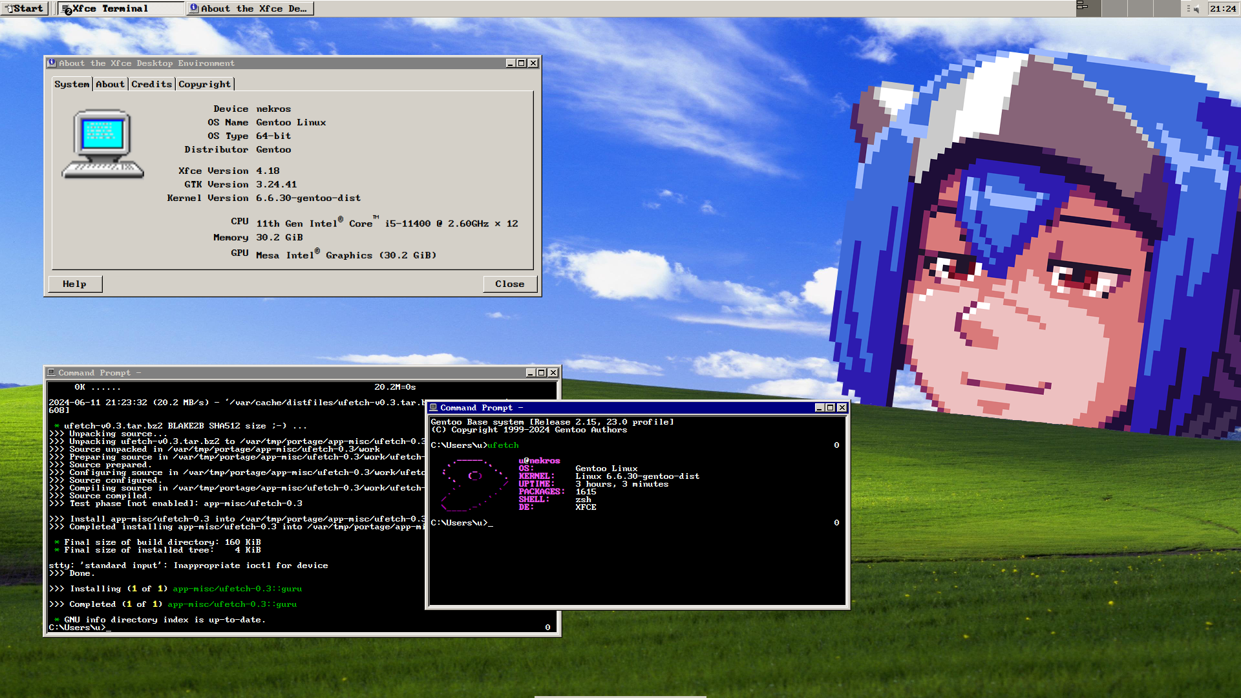Click the volume speaker tray icon
The width and height of the screenshot is (1241, 698).
pyautogui.click(x=1195, y=8)
